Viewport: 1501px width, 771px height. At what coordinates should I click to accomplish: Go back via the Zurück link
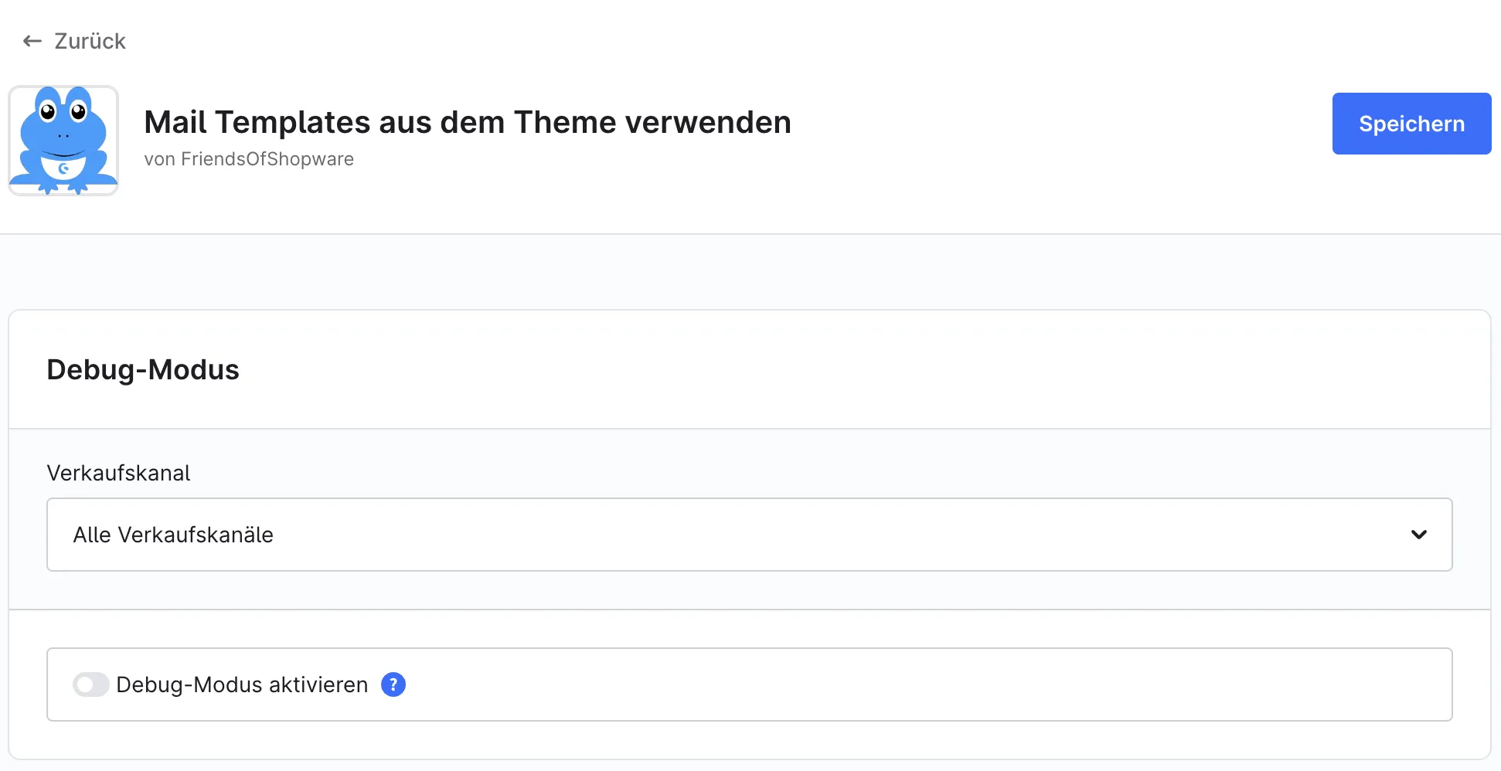(x=74, y=41)
